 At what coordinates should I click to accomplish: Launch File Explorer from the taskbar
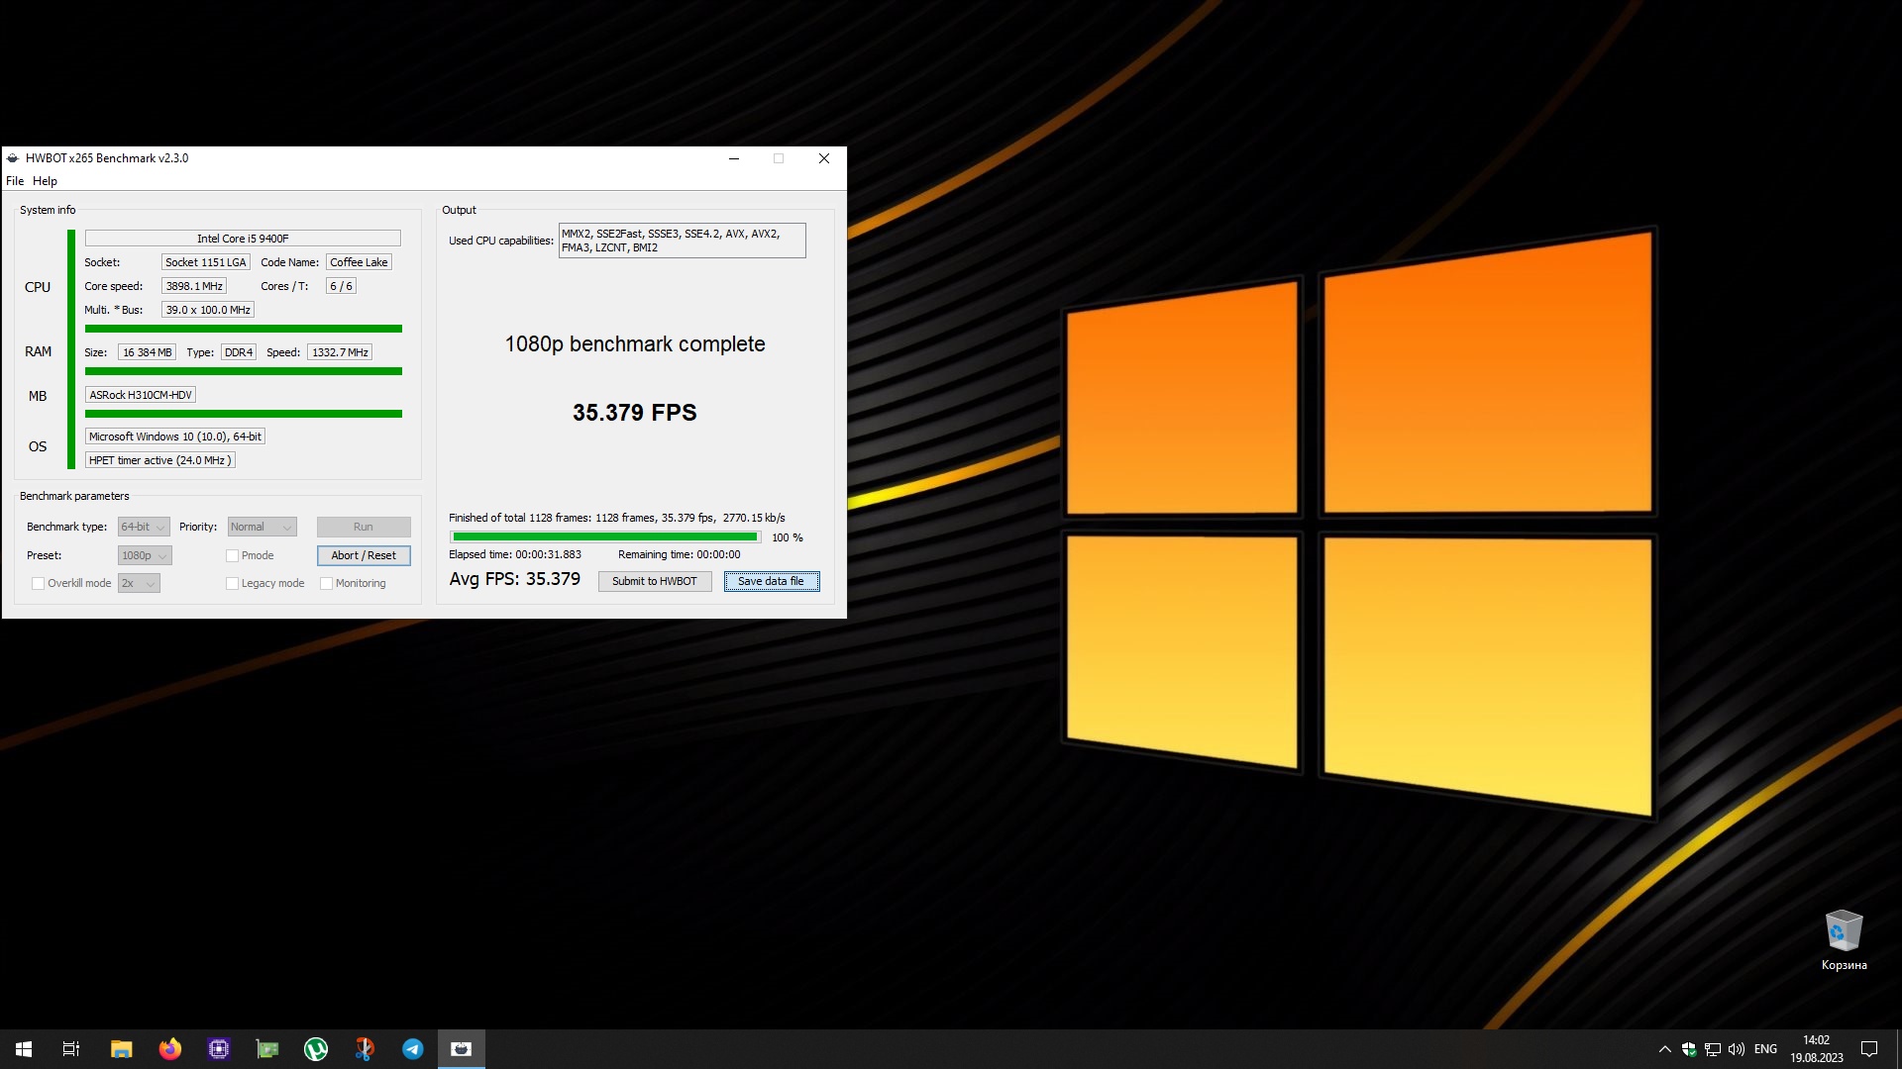121,1048
